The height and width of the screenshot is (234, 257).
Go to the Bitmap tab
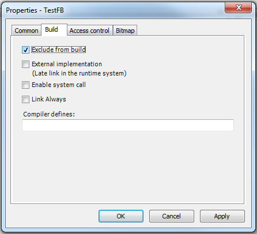[125, 31]
